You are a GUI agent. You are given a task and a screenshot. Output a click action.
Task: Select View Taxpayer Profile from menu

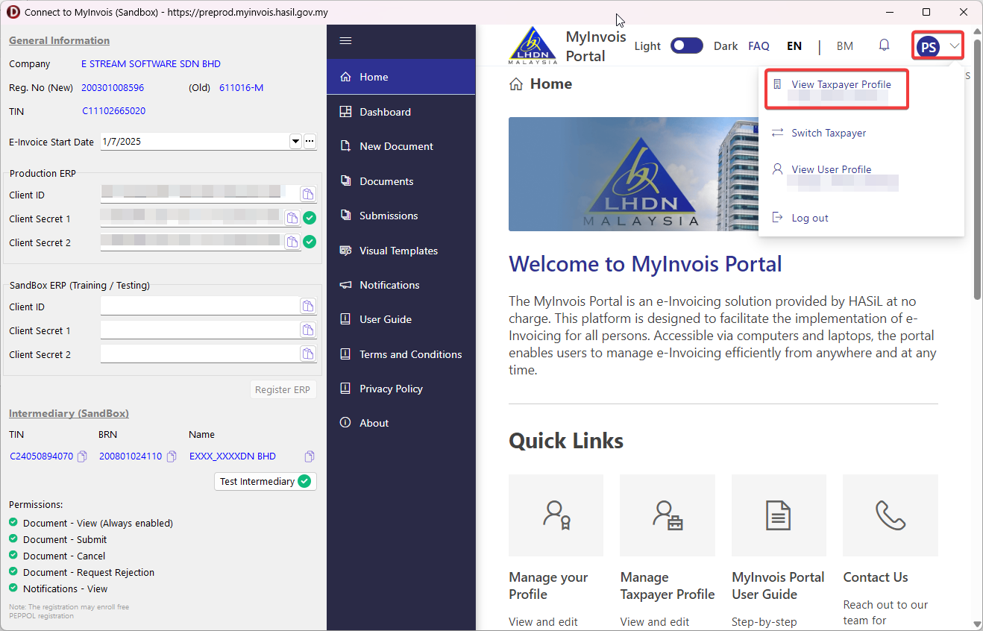(841, 85)
